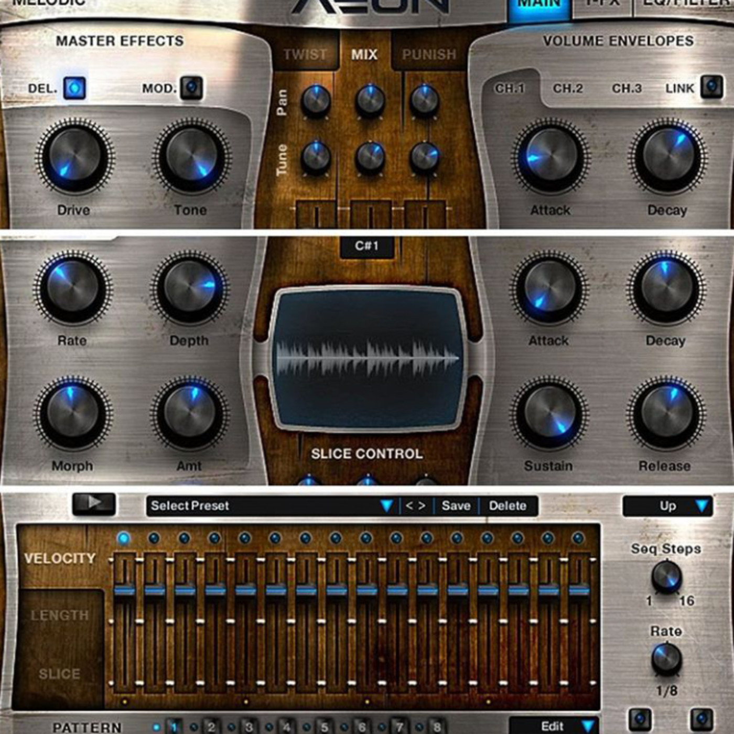This screenshot has height=734, width=734.
Task: Enable the MOD. effect button
Action: tap(191, 88)
